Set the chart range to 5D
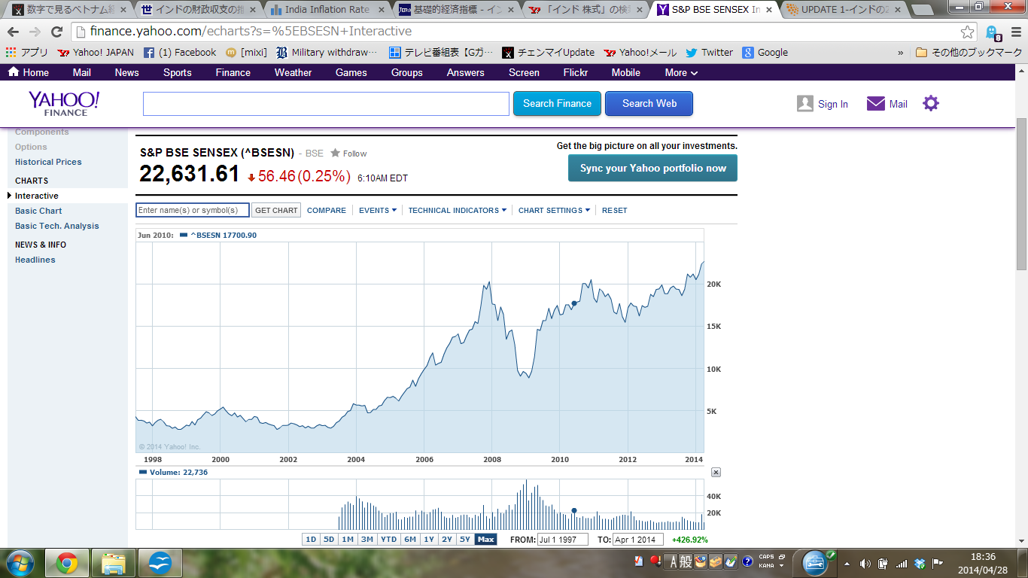 click(x=329, y=540)
